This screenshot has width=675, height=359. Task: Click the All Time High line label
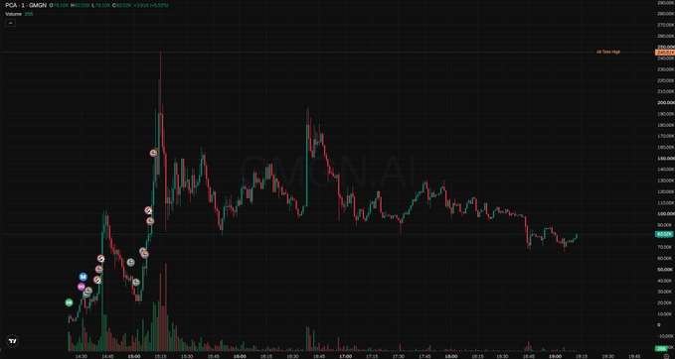[608, 52]
